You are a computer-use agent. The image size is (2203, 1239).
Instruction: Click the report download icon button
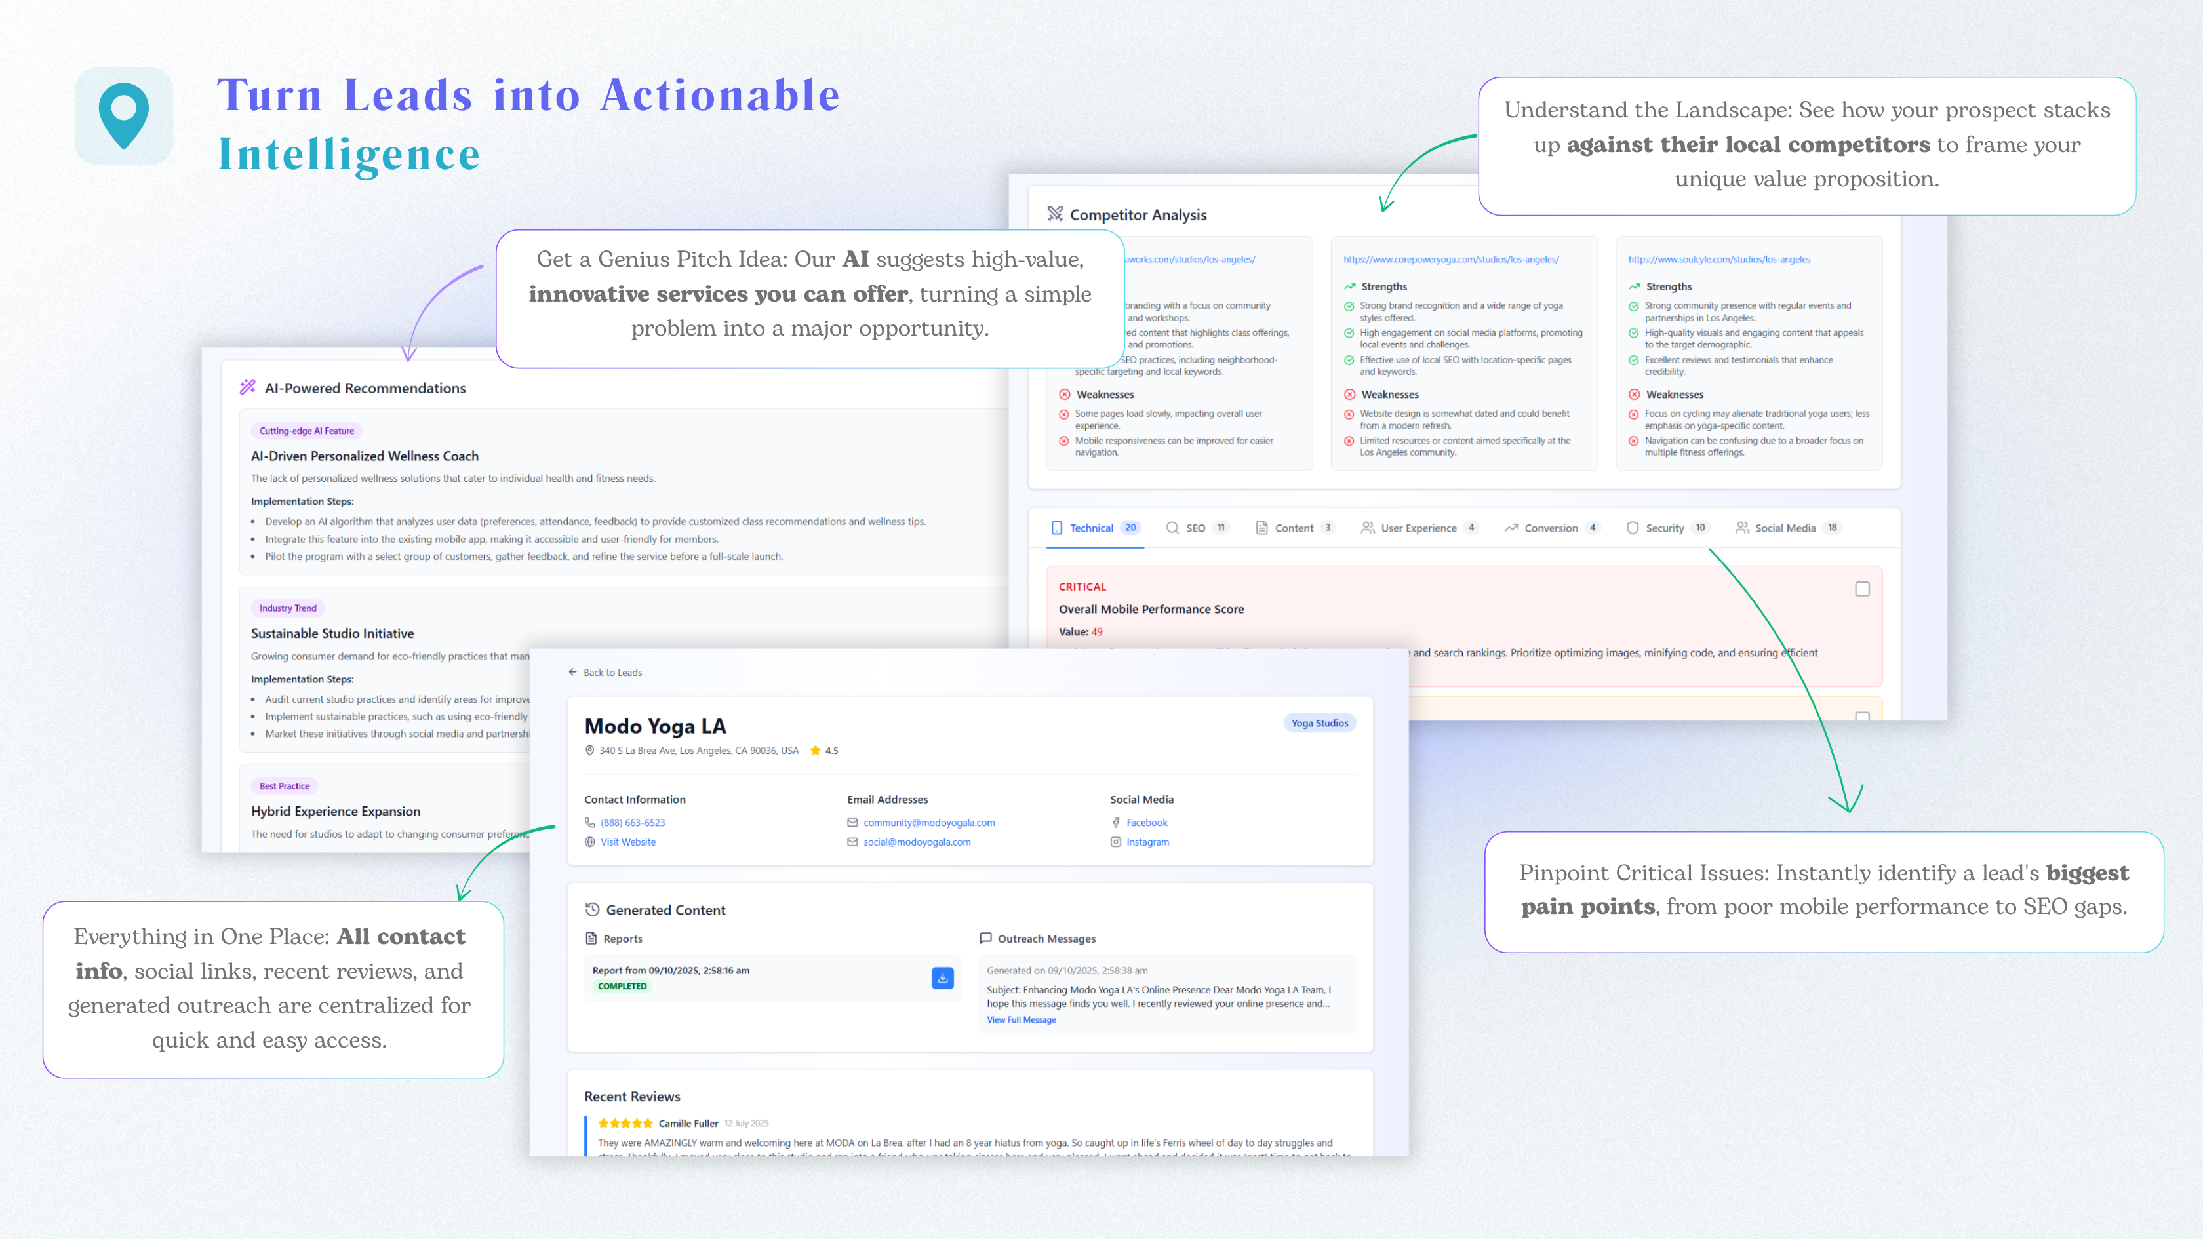pos(942,977)
